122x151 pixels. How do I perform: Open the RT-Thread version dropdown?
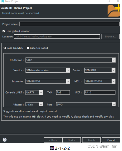pos(71,60)
